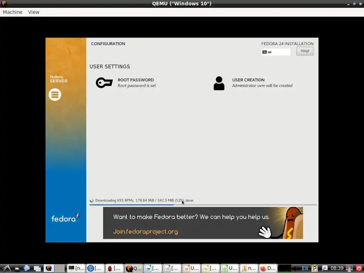This screenshot has width=364, height=273.
Task: Click the download progress bar
Action: coord(203,205)
